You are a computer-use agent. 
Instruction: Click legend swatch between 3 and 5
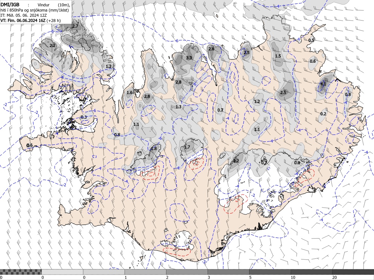click(229, 272)
